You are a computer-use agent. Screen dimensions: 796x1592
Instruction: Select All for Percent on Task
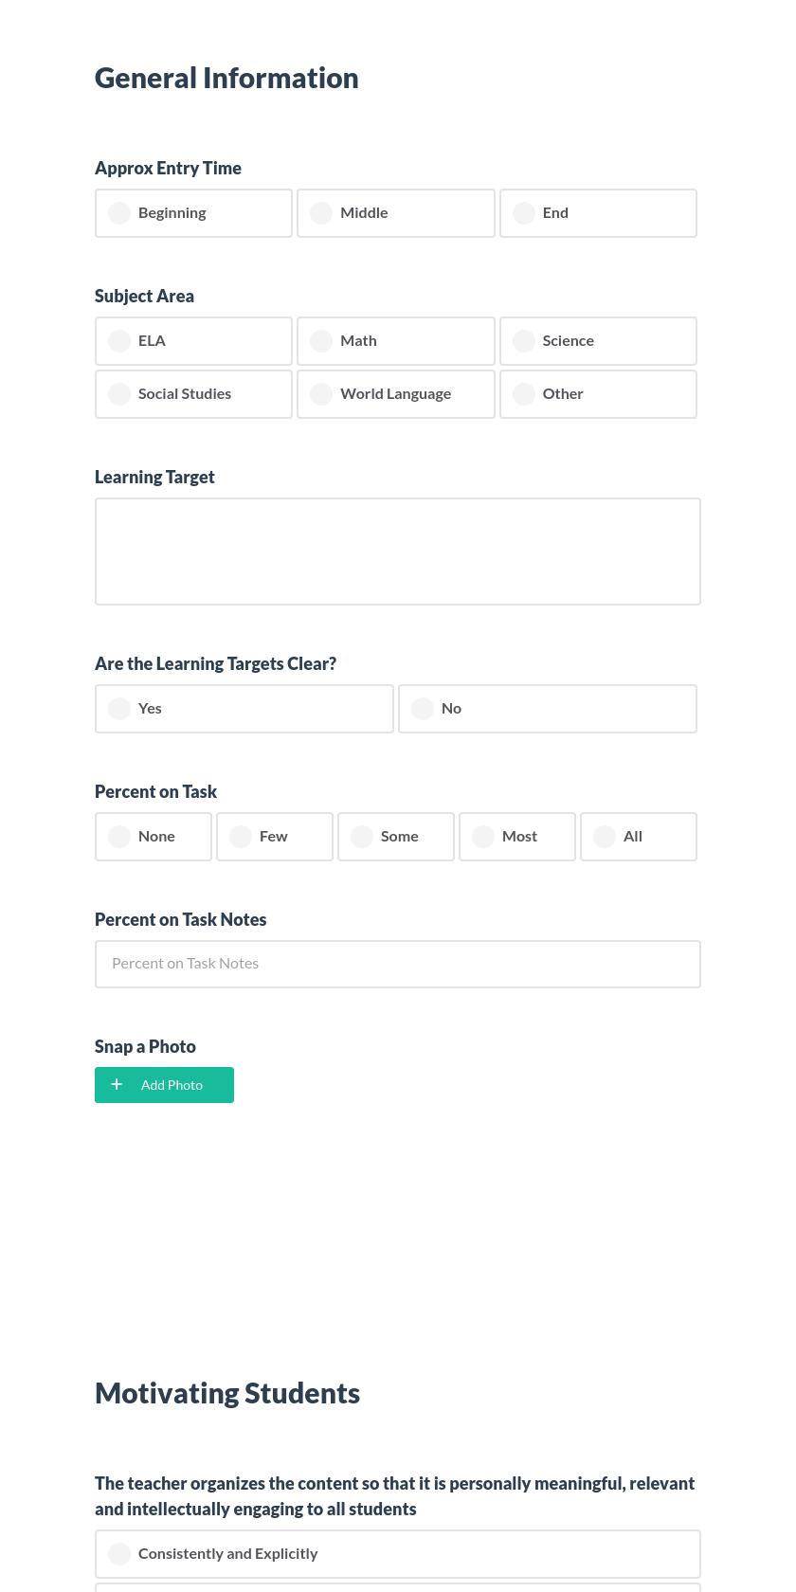point(638,836)
